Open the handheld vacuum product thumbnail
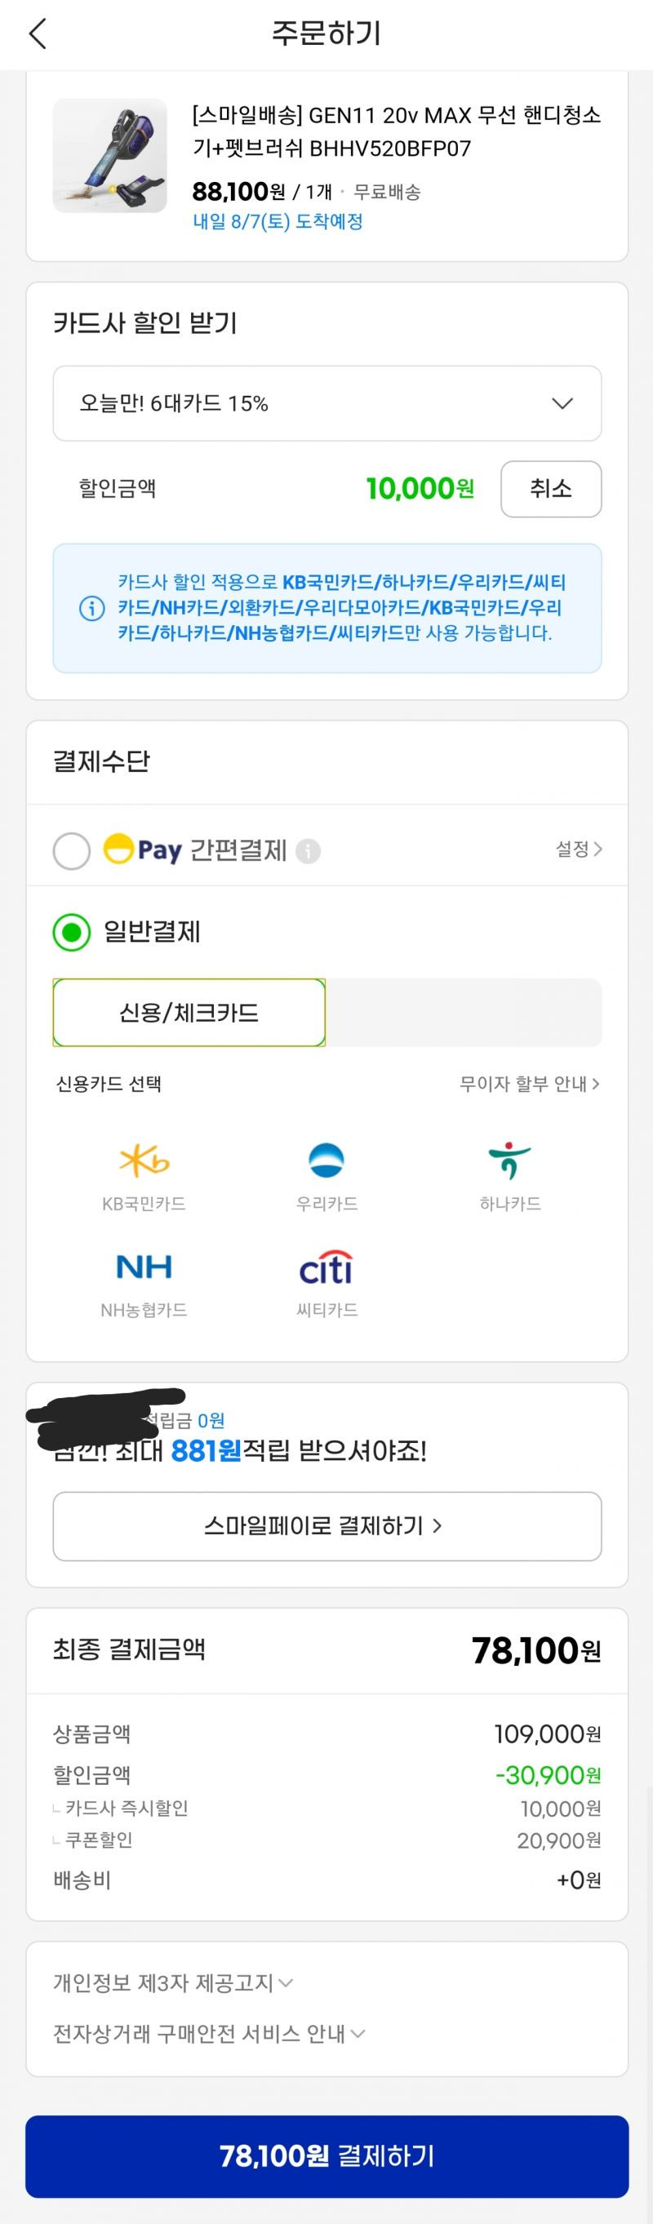 click(x=109, y=155)
